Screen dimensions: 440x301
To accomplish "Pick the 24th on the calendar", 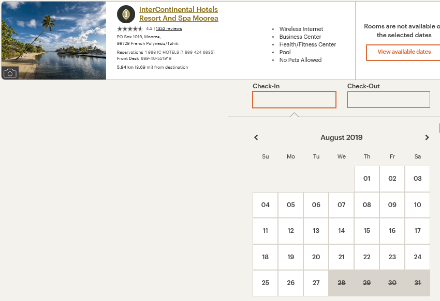I will 418,257.
